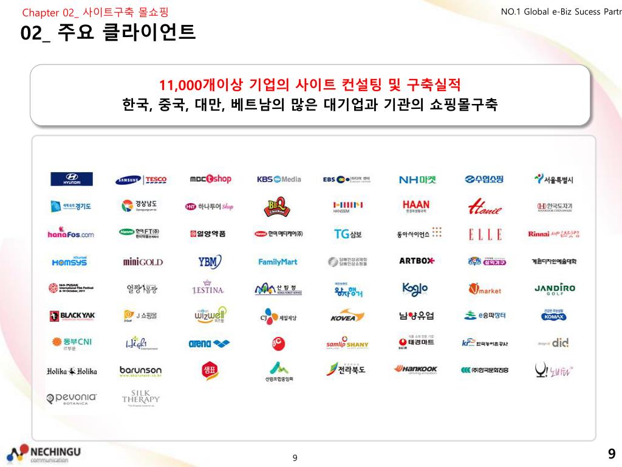Select the red 샘표 logo
The image size is (622, 467).
point(210,370)
